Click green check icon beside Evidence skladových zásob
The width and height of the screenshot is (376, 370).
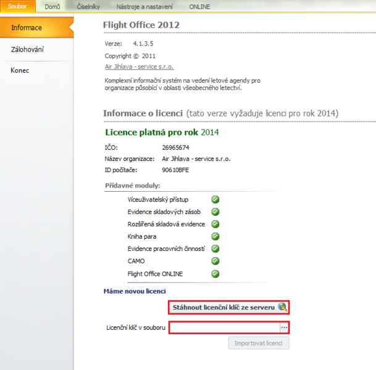(x=215, y=212)
